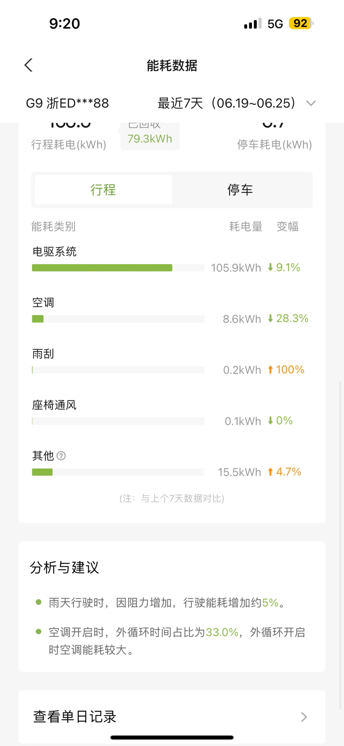Screen dimensions: 344x746
Task: Tap the 33.0% link in analysis
Action: 222,632
